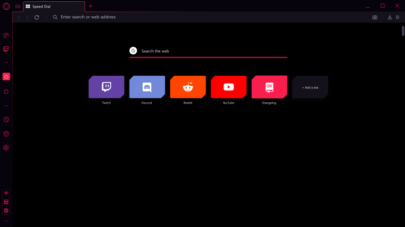Close the browser window
This screenshot has width=405, height=227.
[397, 6]
